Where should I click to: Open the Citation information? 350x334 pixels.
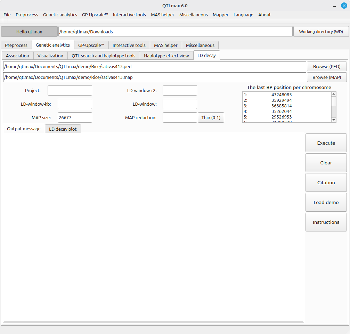[x=326, y=182]
